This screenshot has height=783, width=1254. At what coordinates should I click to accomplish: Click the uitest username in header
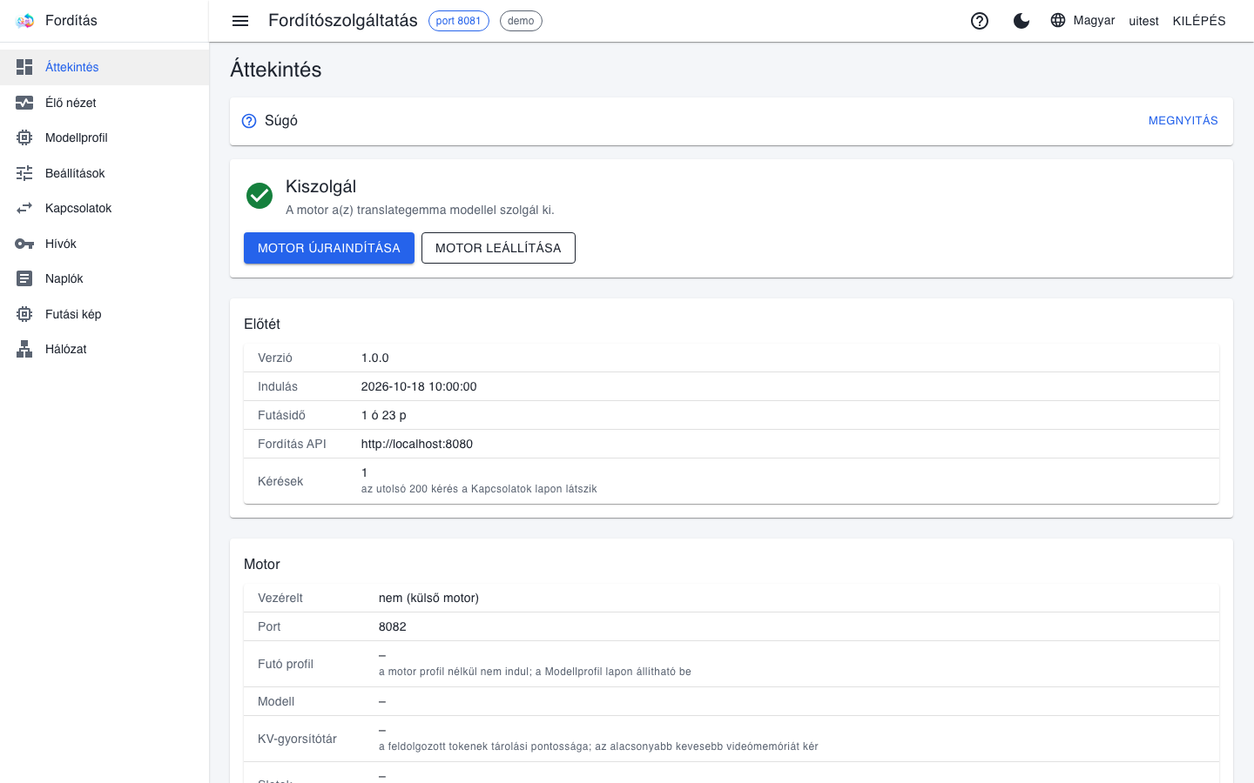tap(1144, 21)
